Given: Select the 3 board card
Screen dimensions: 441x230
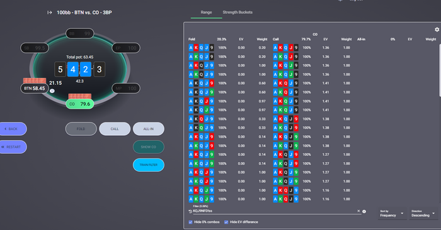Looking at the screenshot, I should pos(100,69).
